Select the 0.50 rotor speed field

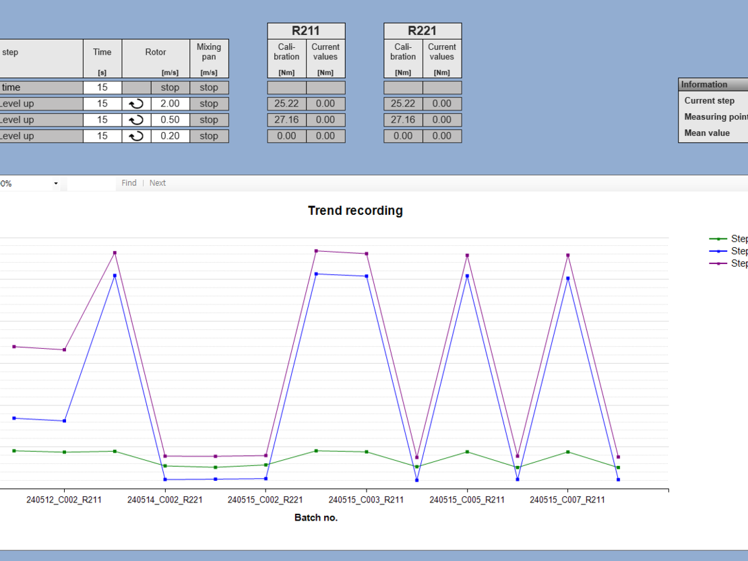(170, 120)
